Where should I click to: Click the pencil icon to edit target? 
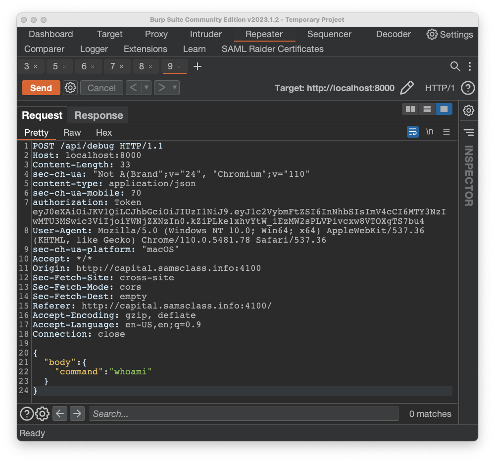pos(406,88)
